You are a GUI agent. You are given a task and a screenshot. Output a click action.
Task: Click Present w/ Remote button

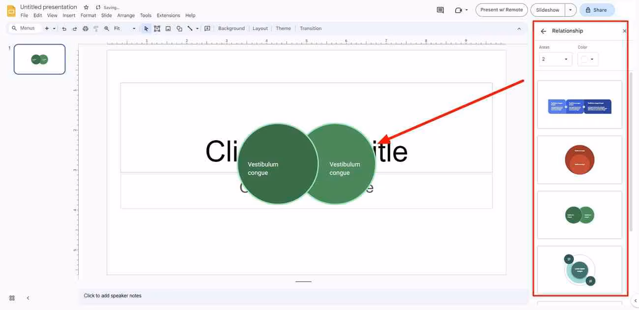coord(501,10)
